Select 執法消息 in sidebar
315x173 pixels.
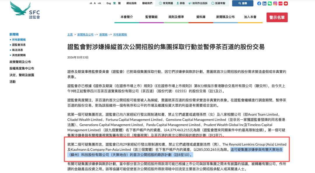[x=17, y=50]
